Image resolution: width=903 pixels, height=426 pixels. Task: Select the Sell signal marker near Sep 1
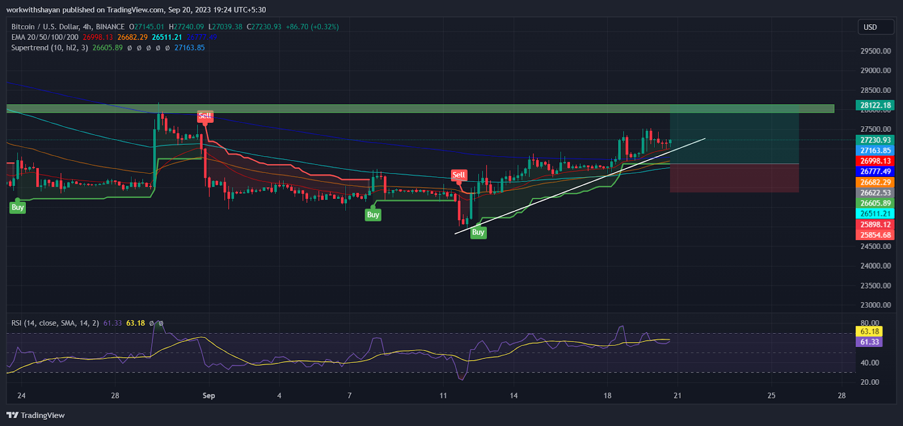[x=204, y=116]
